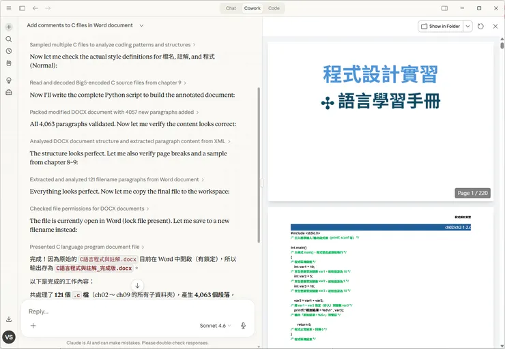This screenshot has height=349, width=505.
Task: Toggle the right panel layout icon
Action: click(444, 8)
